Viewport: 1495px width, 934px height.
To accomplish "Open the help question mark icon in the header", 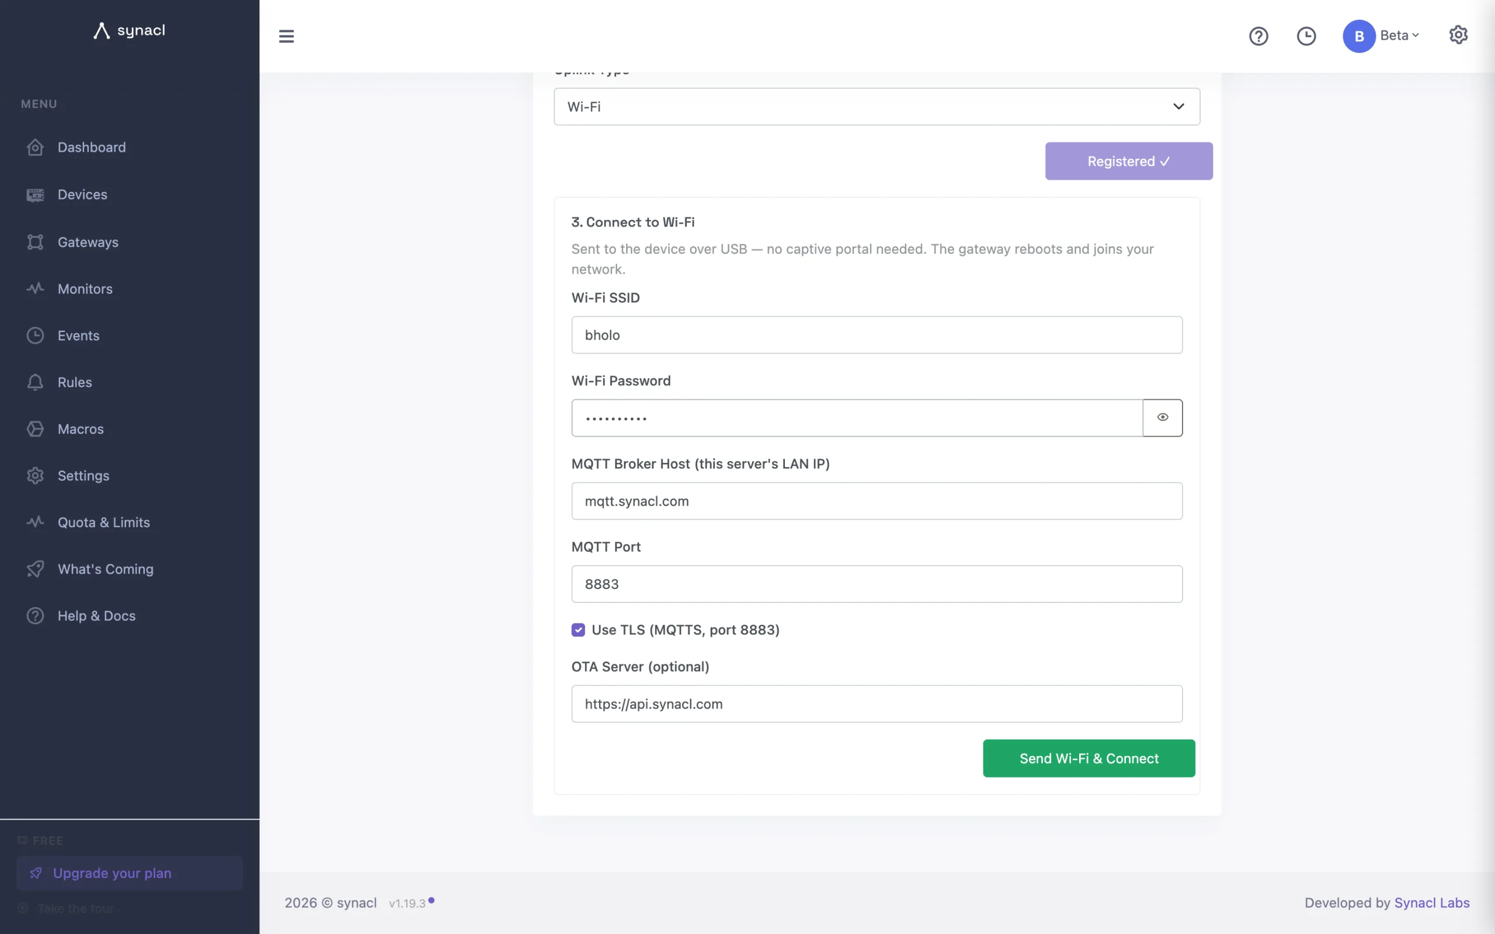I will point(1258,36).
